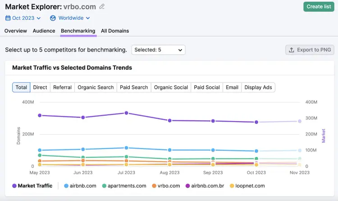This screenshot has width=338, height=201.
Task: Select the Paid Social filter
Action: click(207, 87)
